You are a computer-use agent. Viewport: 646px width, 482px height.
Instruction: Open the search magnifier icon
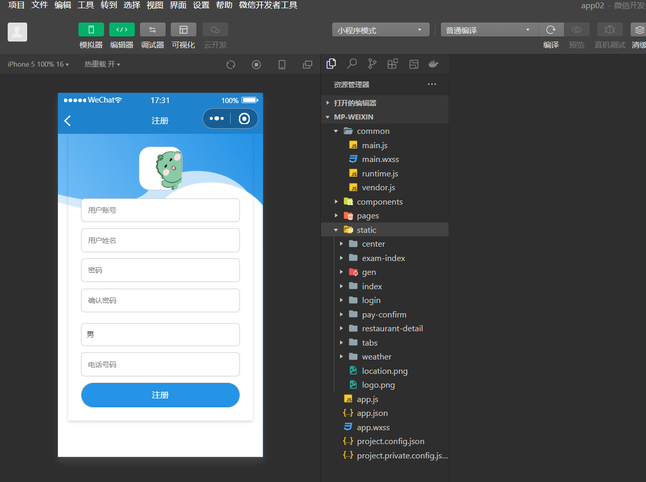click(x=352, y=64)
